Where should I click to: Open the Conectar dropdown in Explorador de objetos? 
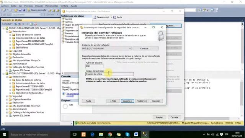click(7, 24)
